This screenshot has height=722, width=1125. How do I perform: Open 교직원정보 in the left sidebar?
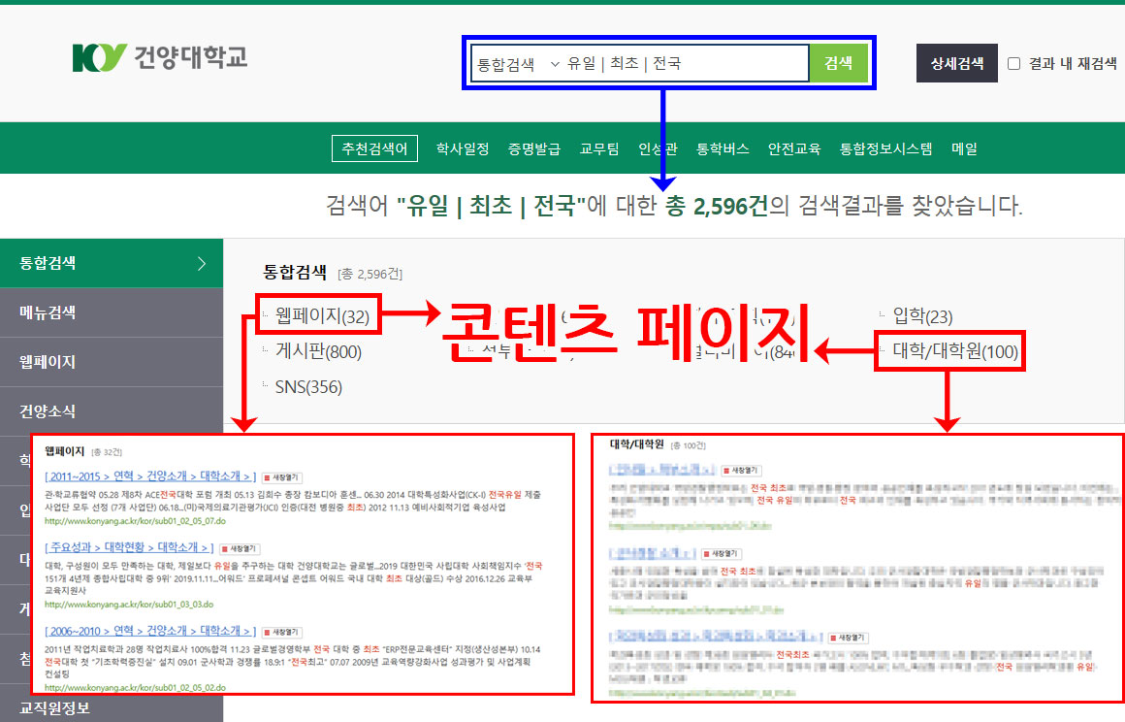click(x=55, y=707)
